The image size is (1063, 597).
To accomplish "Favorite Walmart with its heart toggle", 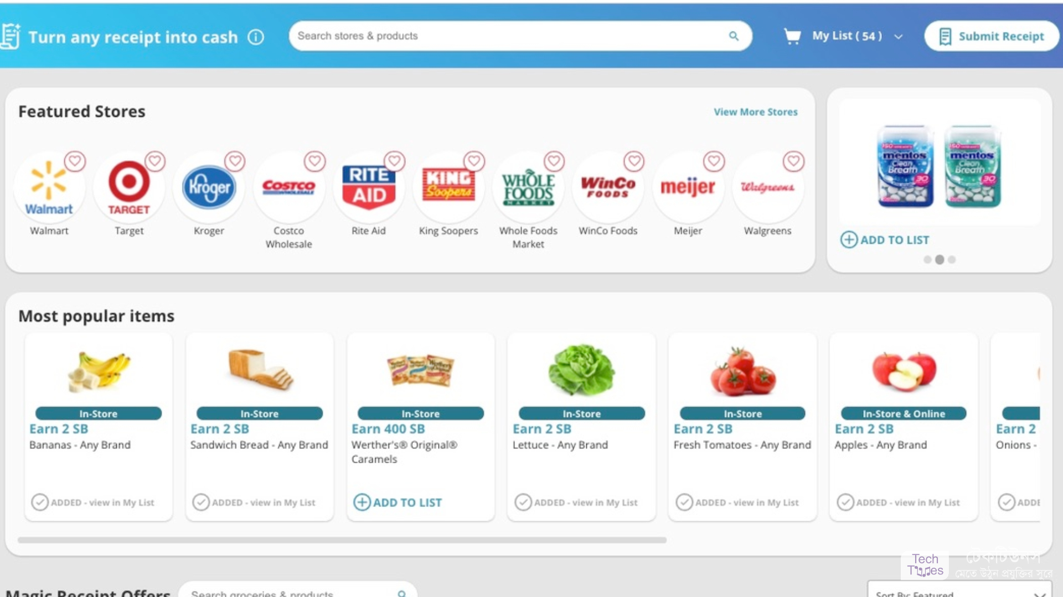I will [75, 161].
